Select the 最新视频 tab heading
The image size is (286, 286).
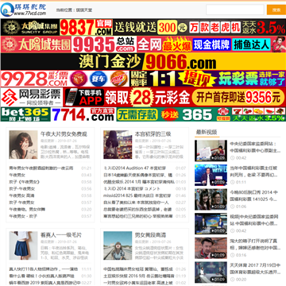pos(207,132)
